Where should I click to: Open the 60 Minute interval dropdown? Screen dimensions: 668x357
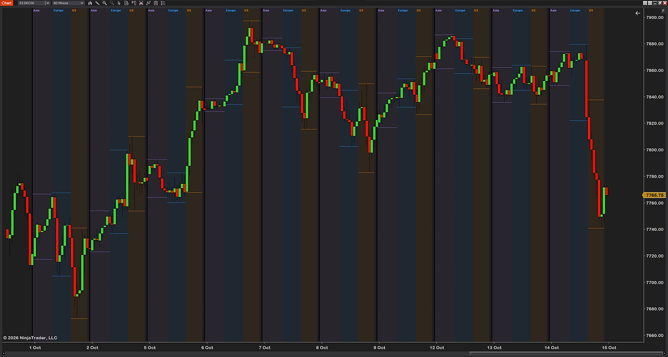coord(68,3)
